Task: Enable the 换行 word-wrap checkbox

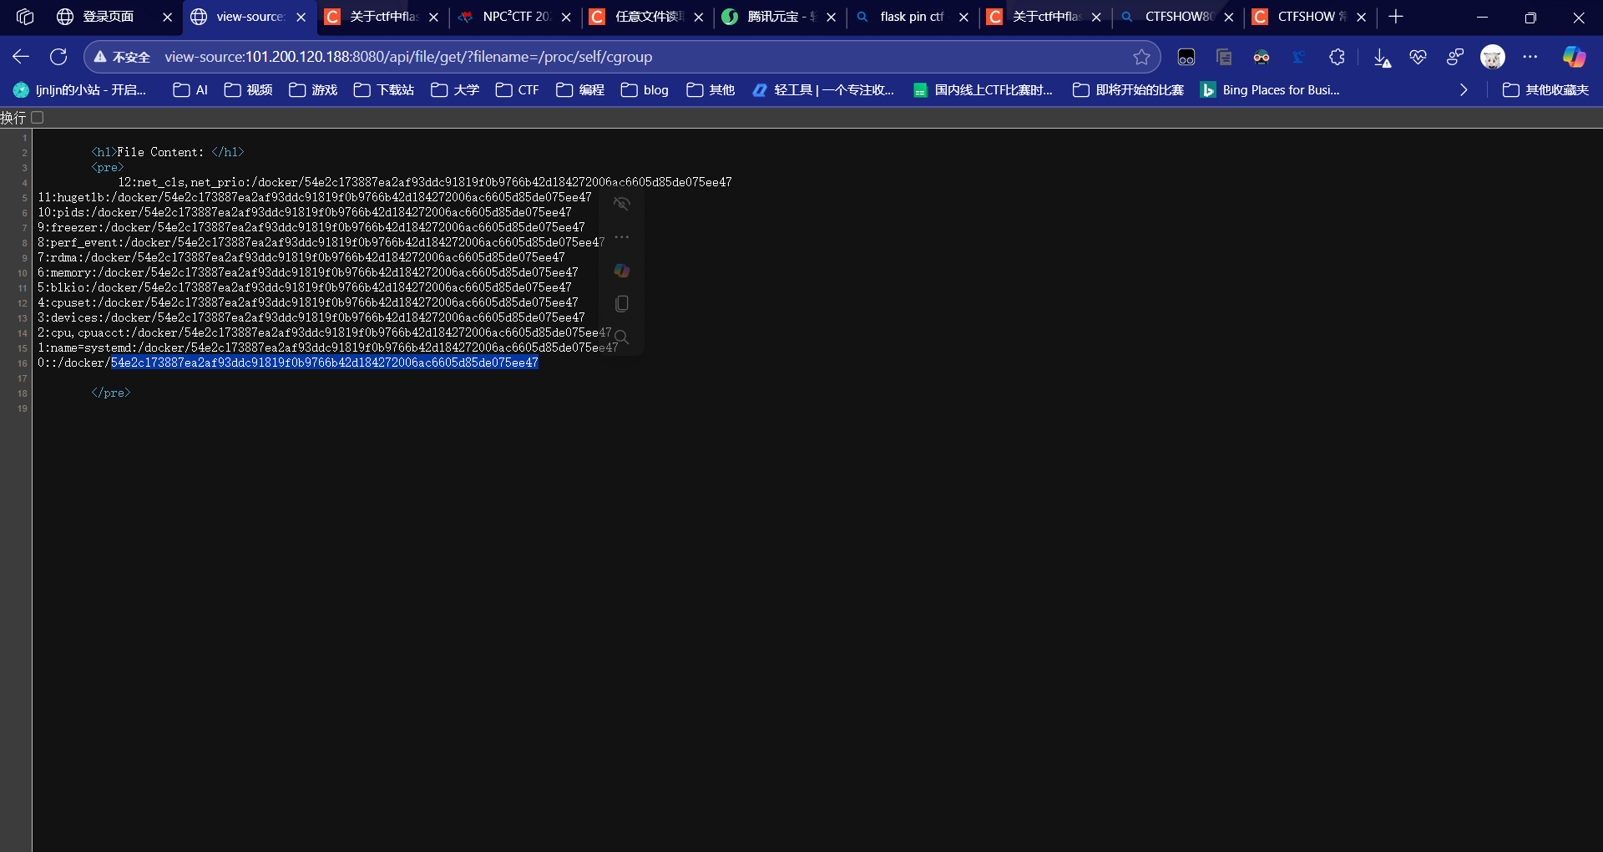Action: pyautogui.click(x=37, y=118)
